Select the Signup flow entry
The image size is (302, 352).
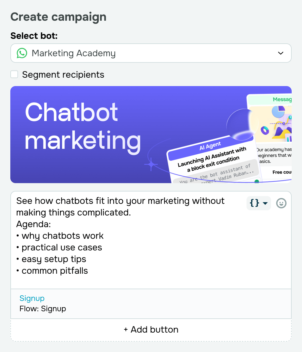click(x=43, y=309)
